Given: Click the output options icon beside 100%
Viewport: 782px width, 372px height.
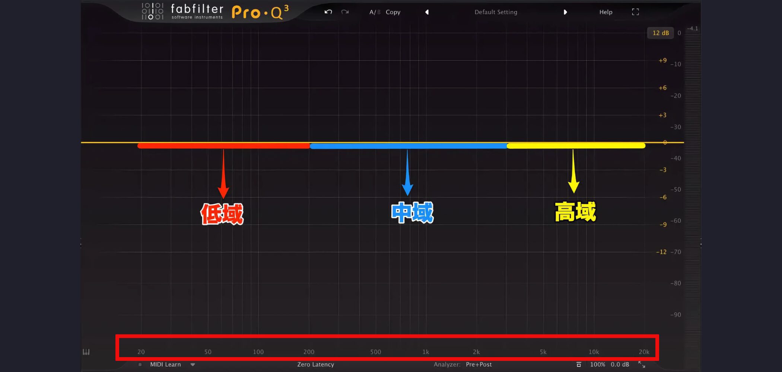Looking at the screenshot, I should click(x=579, y=365).
